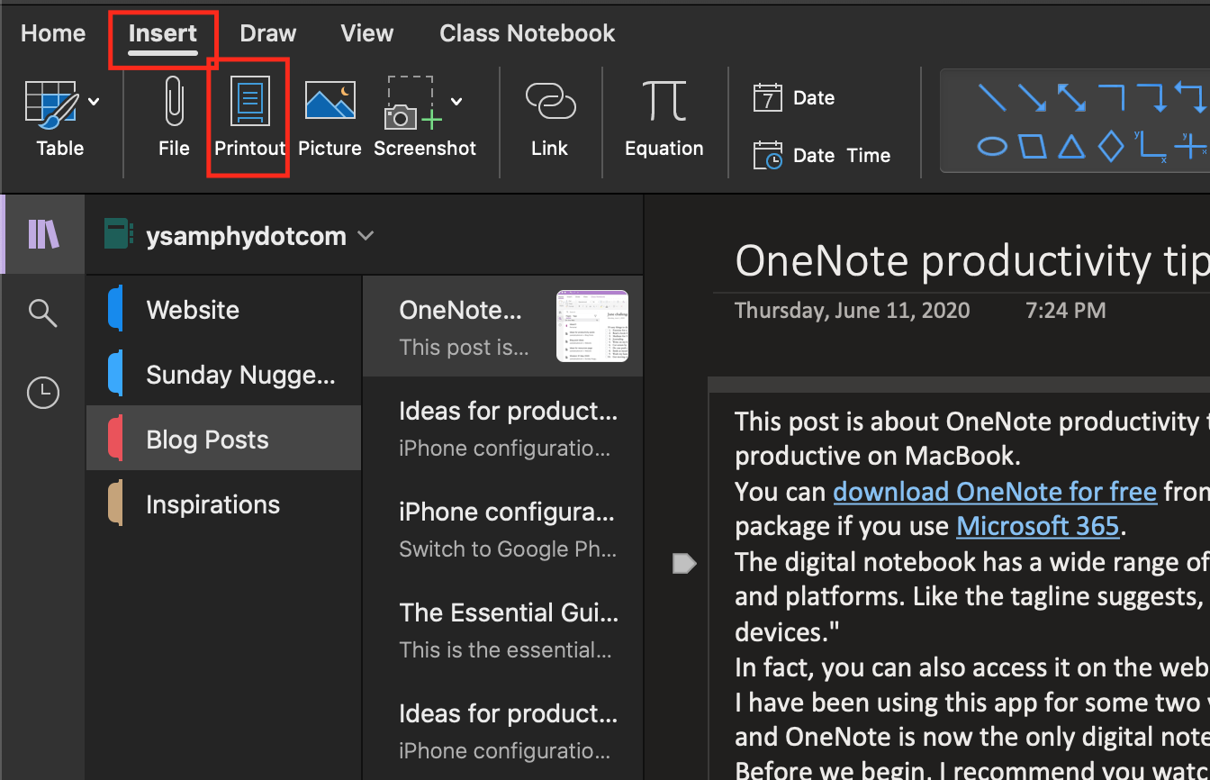Show notebooks navigation via books icon

coord(43,234)
